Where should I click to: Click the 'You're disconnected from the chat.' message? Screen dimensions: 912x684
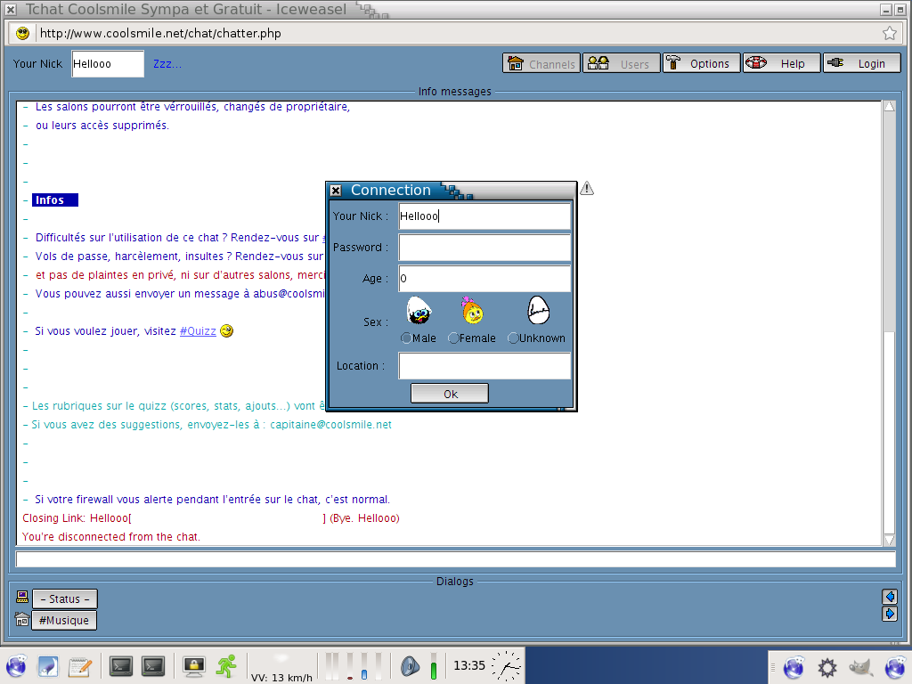(111, 537)
